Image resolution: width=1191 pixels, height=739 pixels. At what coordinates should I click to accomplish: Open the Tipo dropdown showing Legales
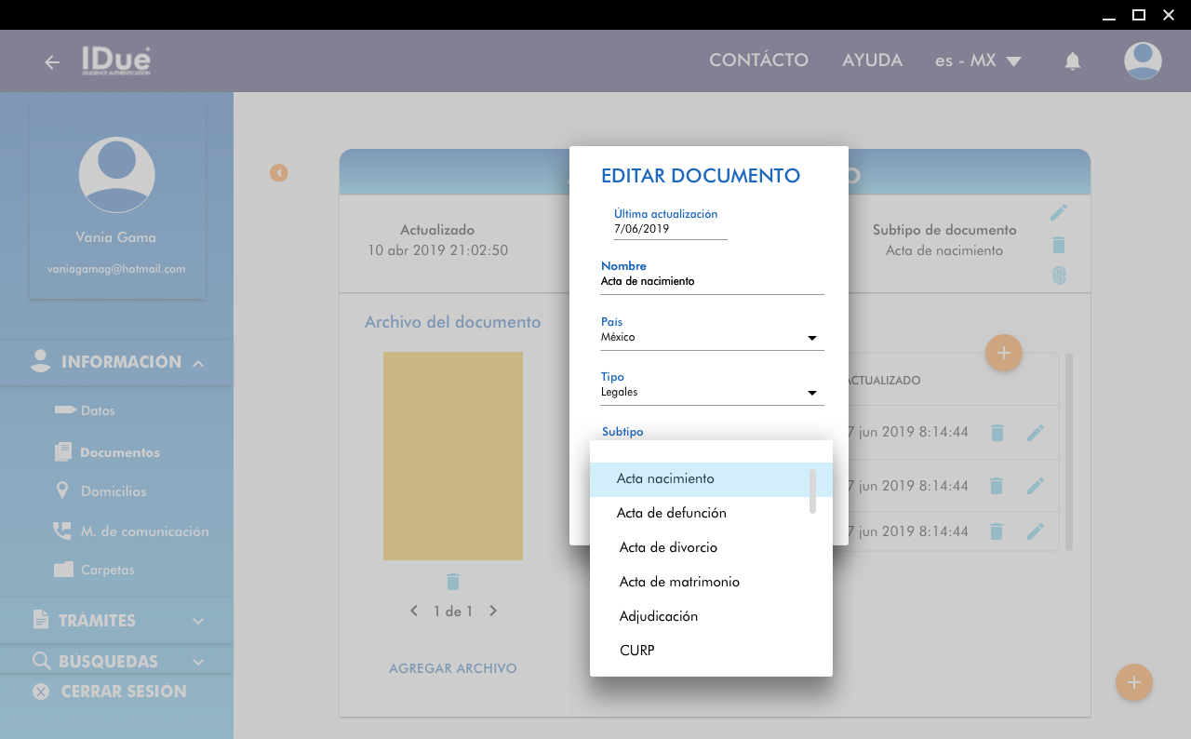[x=712, y=393]
